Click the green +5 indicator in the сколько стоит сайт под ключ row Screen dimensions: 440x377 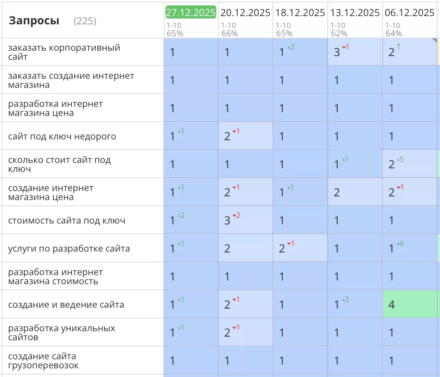point(400,159)
